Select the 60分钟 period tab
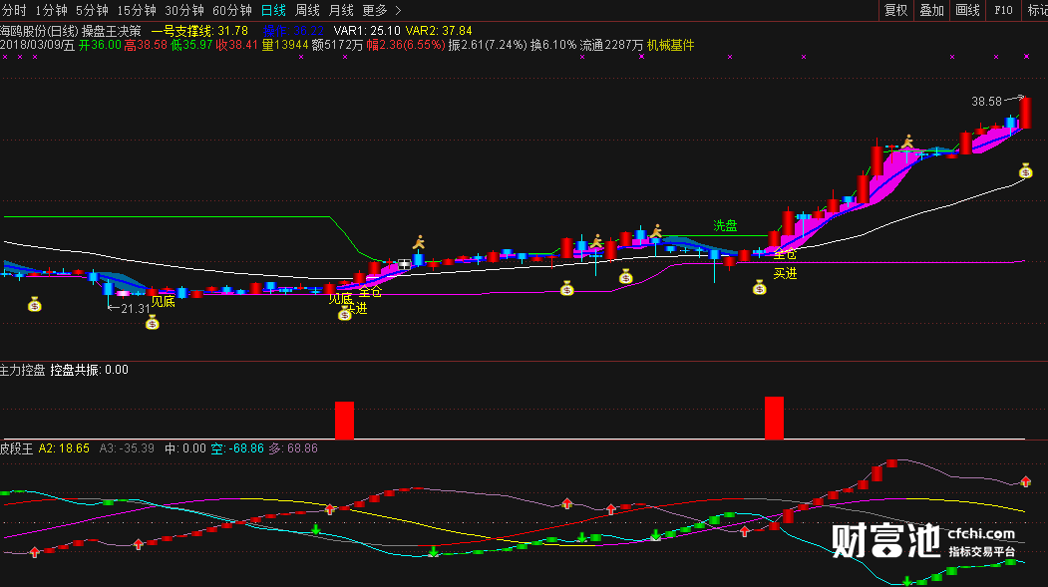 coord(232,11)
